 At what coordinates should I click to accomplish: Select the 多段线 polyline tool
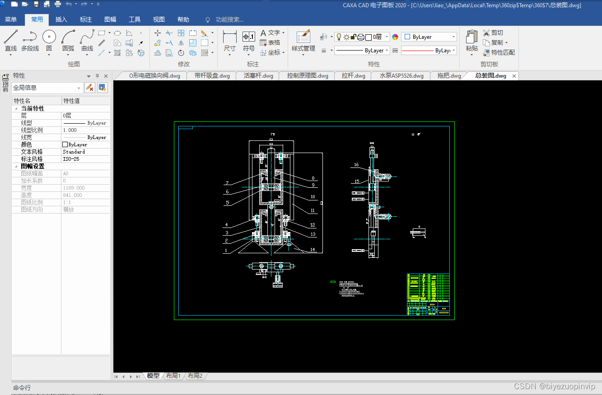[30, 42]
